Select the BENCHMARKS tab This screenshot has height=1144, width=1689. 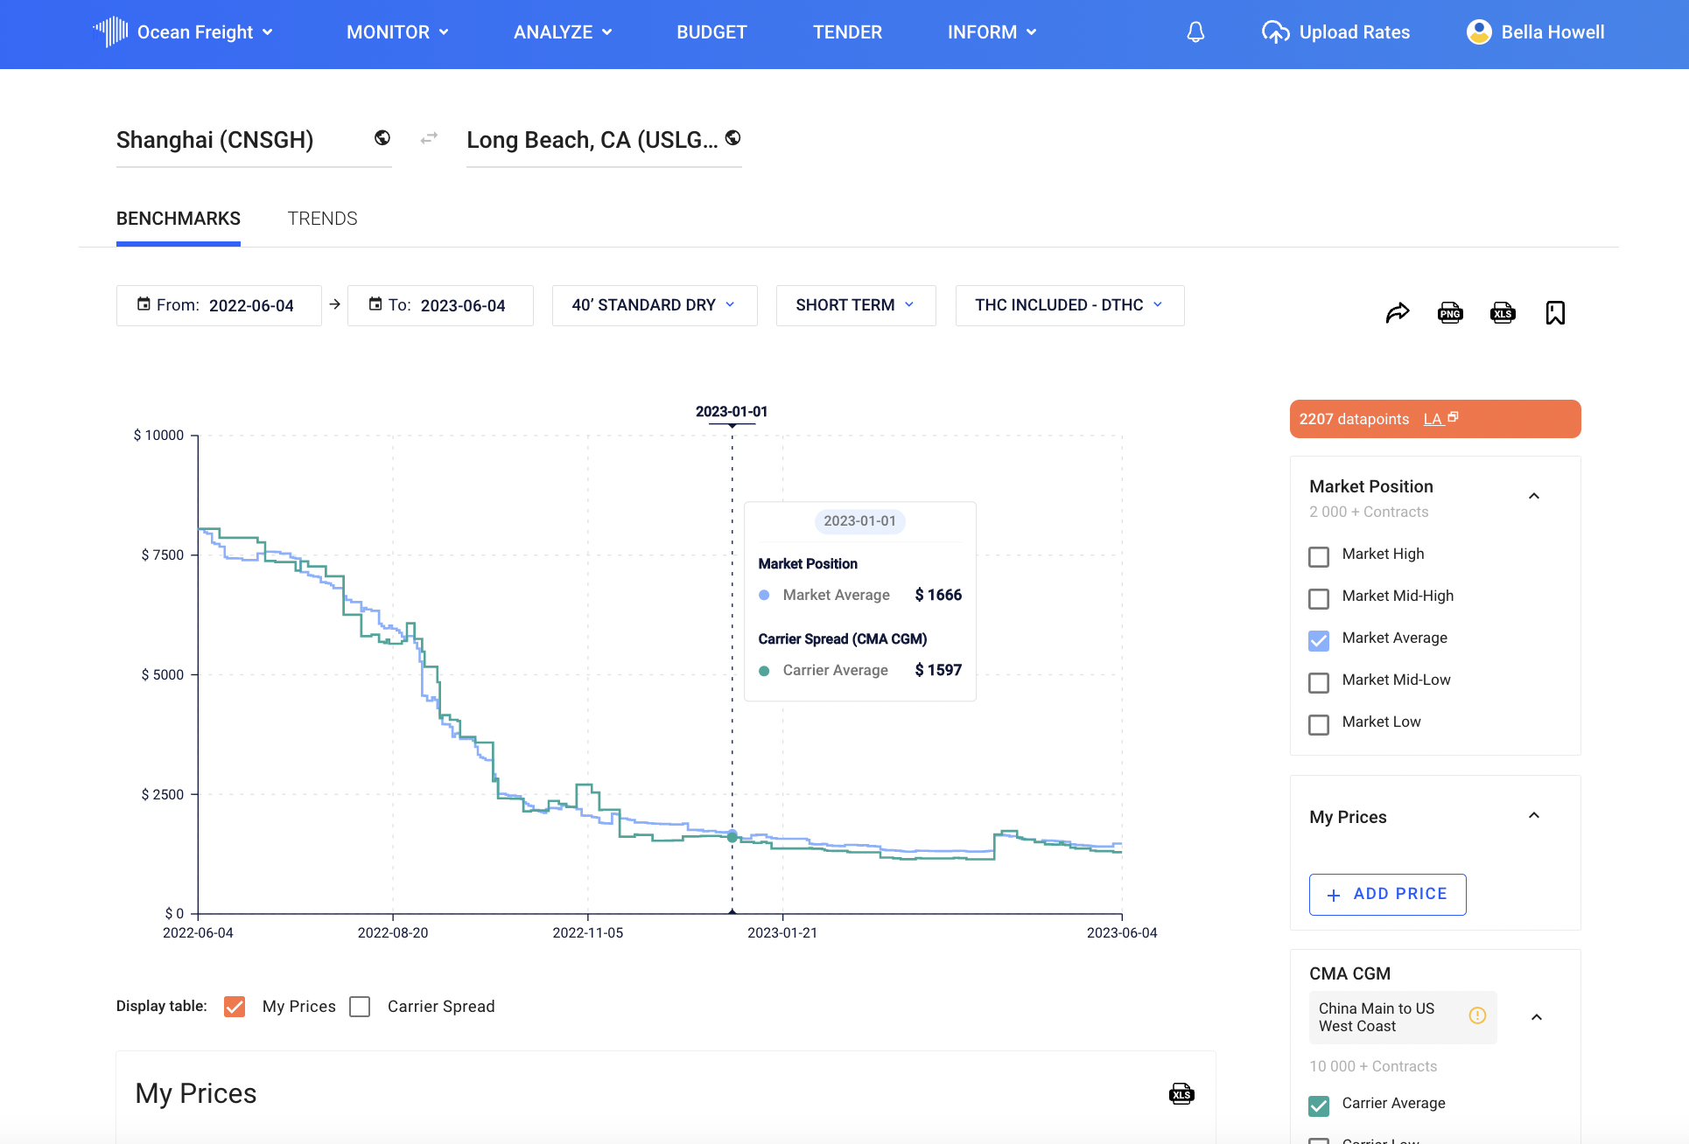(179, 219)
